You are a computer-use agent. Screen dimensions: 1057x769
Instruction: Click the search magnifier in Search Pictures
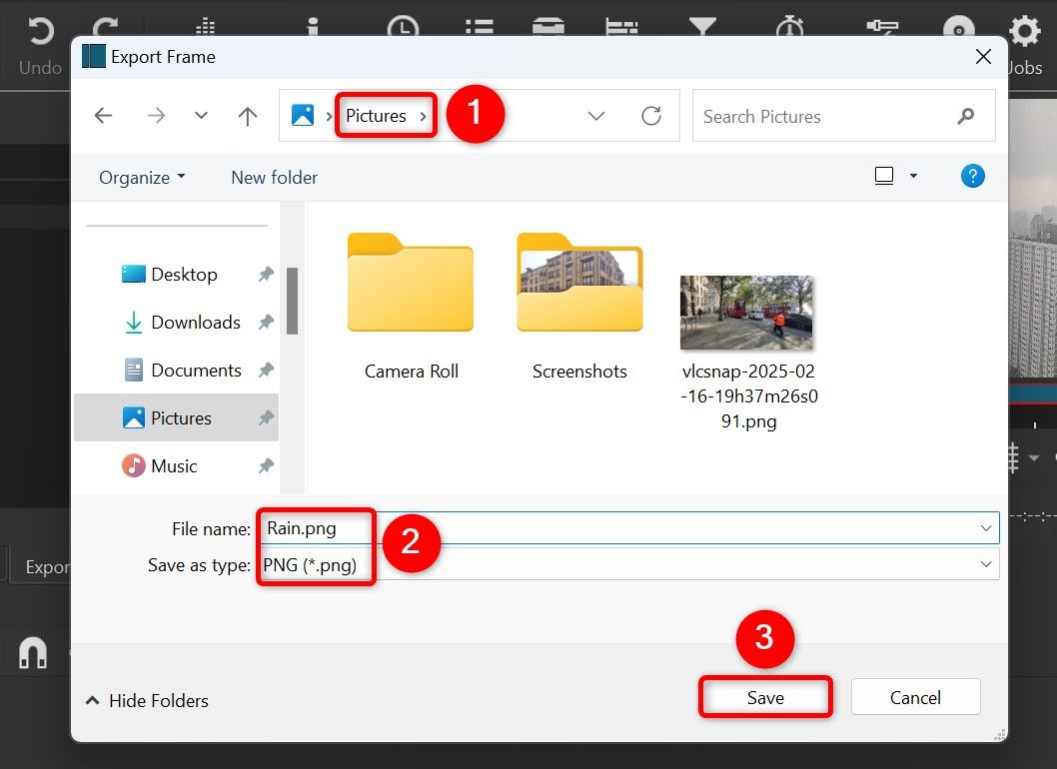pyautogui.click(x=965, y=116)
